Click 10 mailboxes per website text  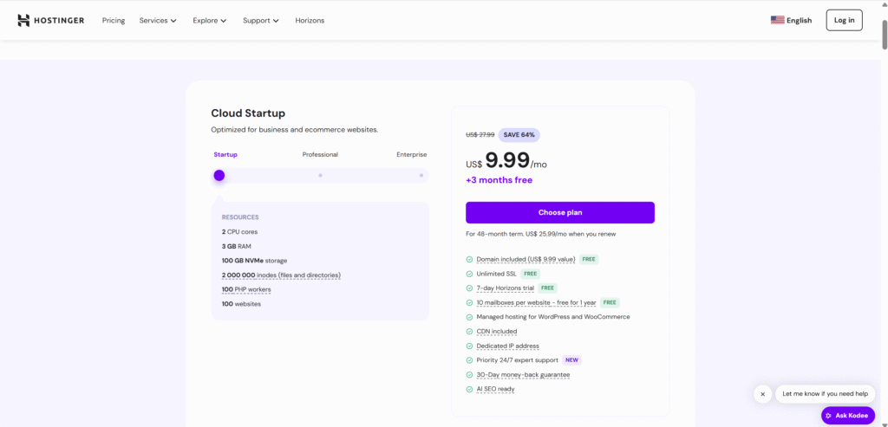[536, 302]
